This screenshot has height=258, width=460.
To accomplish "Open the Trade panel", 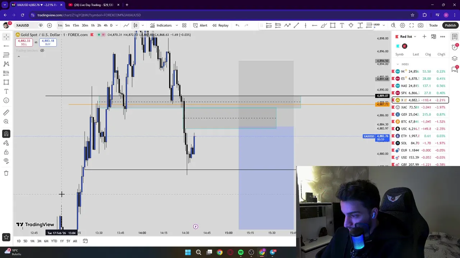I will (x=433, y=25).
